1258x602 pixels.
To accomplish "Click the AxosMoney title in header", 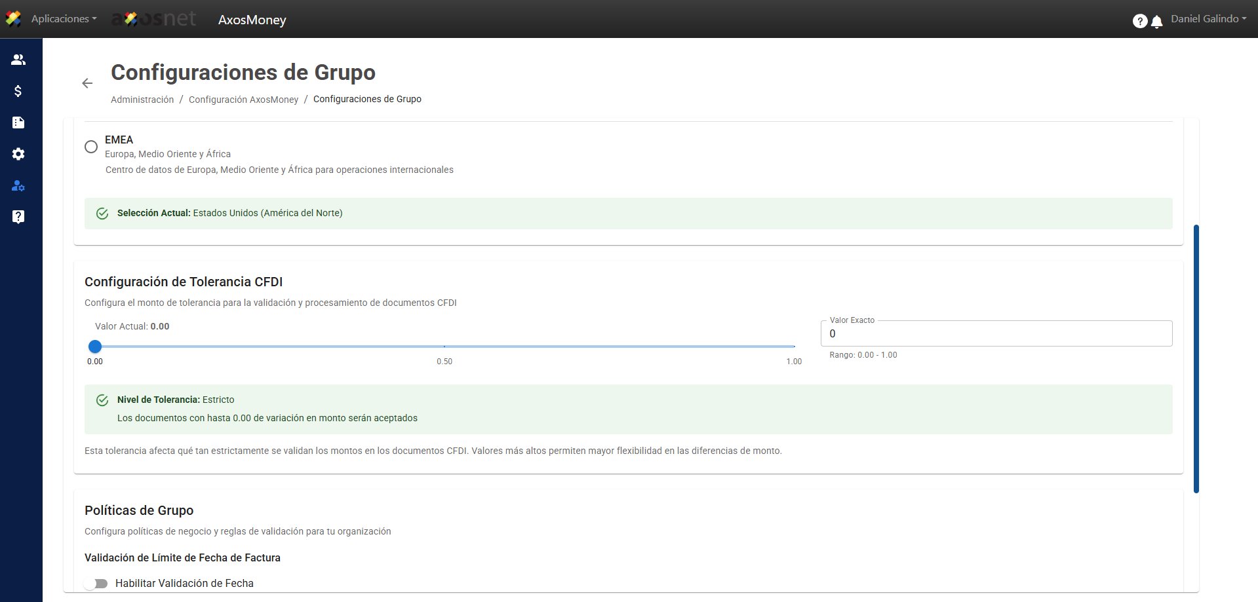I will coord(252,20).
